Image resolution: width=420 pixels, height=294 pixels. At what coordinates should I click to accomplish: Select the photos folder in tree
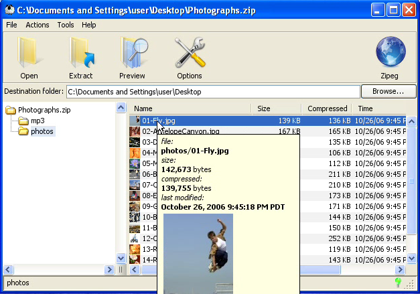click(42, 131)
